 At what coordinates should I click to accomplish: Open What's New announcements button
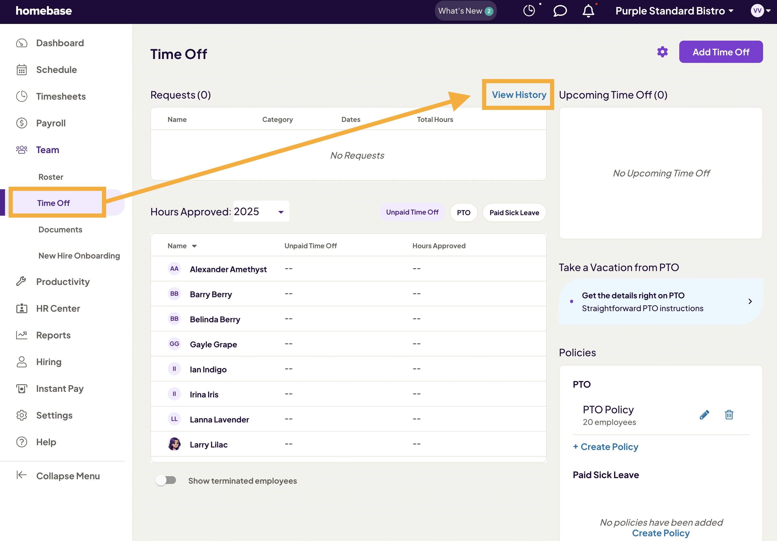click(x=465, y=11)
